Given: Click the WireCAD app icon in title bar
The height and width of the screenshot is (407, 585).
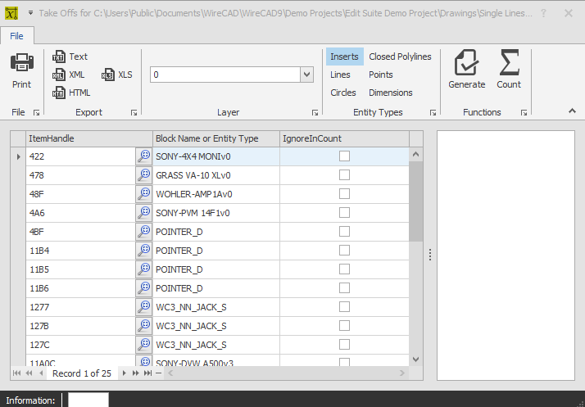Looking at the screenshot, I should [x=11, y=13].
